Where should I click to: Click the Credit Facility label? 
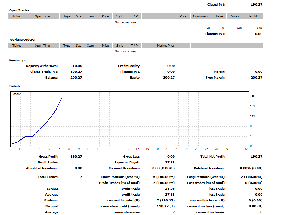(129, 66)
